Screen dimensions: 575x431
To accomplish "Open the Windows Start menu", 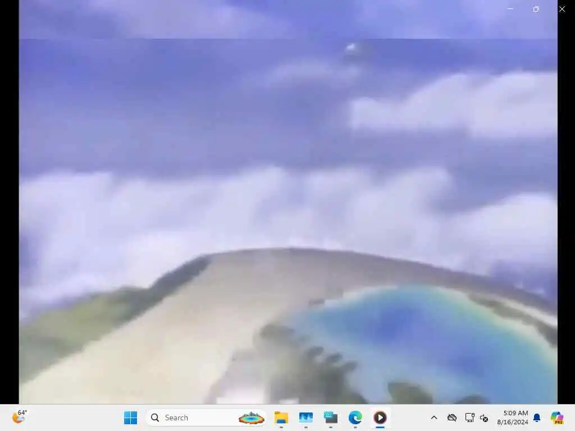I will coord(130,418).
